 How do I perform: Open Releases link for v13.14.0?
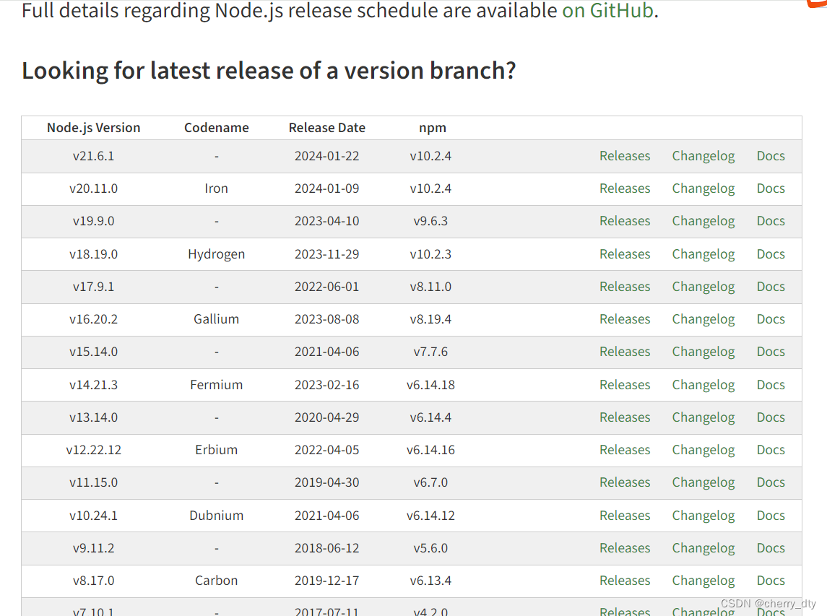click(625, 417)
